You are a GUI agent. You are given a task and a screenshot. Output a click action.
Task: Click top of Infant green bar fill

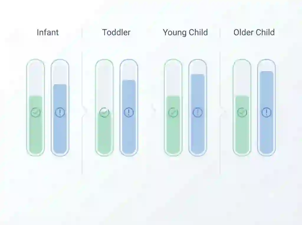coord(36,97)
